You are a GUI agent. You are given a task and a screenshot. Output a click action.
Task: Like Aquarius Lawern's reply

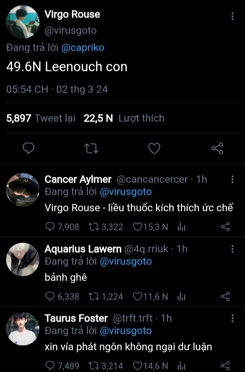coord(137,297)
